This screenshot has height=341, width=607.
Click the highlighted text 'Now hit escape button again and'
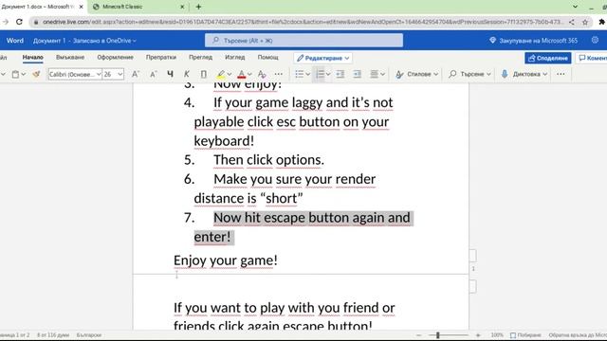point(312,218)
